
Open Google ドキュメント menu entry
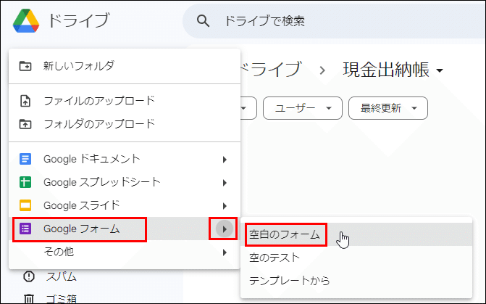[125, 159]
